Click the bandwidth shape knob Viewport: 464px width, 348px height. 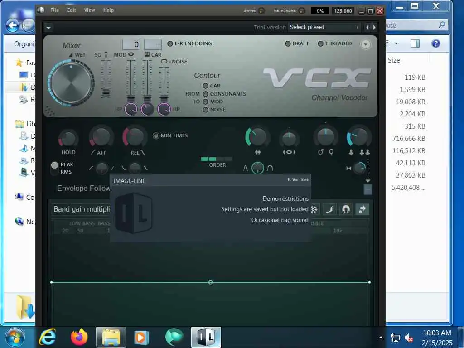pyautogui.click(x=258, y=168)
